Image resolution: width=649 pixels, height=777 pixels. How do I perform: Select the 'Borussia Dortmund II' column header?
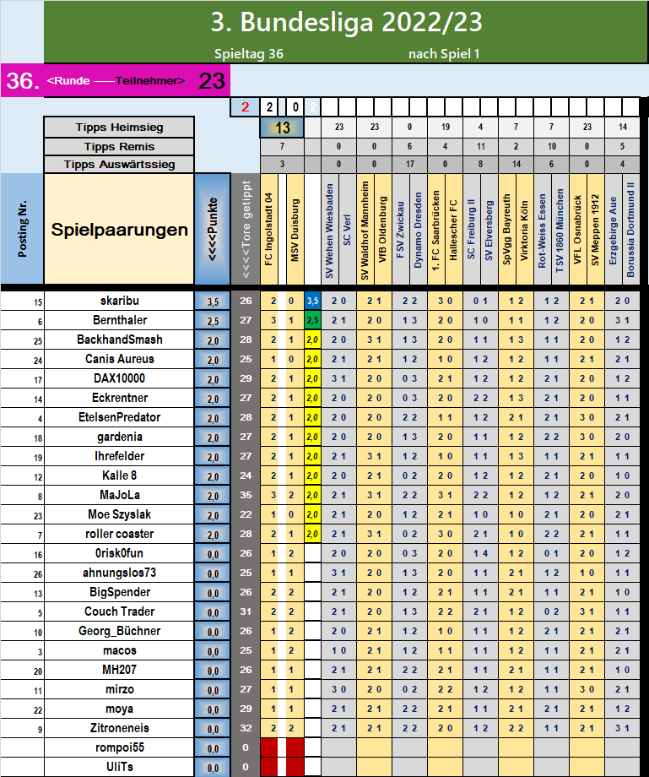(x=630, y=229)
